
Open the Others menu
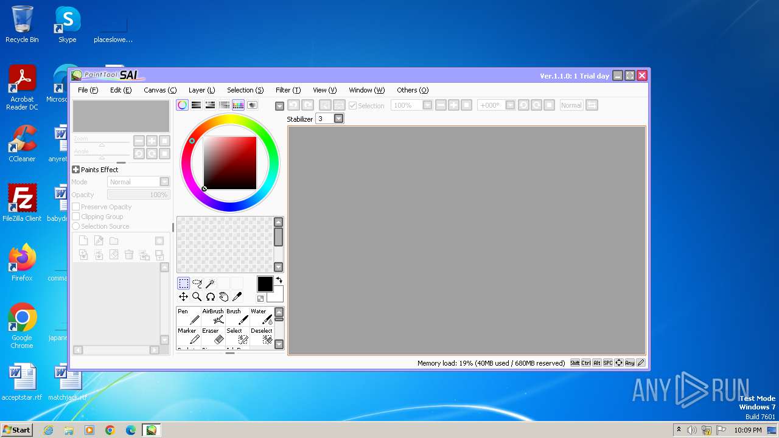point(413,90)
